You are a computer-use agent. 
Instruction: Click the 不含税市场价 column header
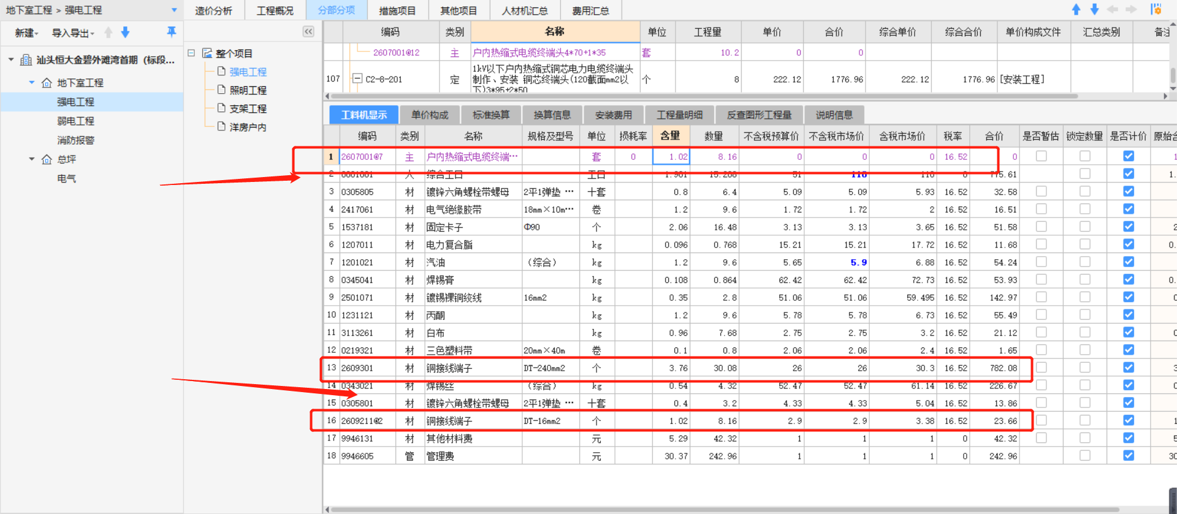[x=837, y=135]
